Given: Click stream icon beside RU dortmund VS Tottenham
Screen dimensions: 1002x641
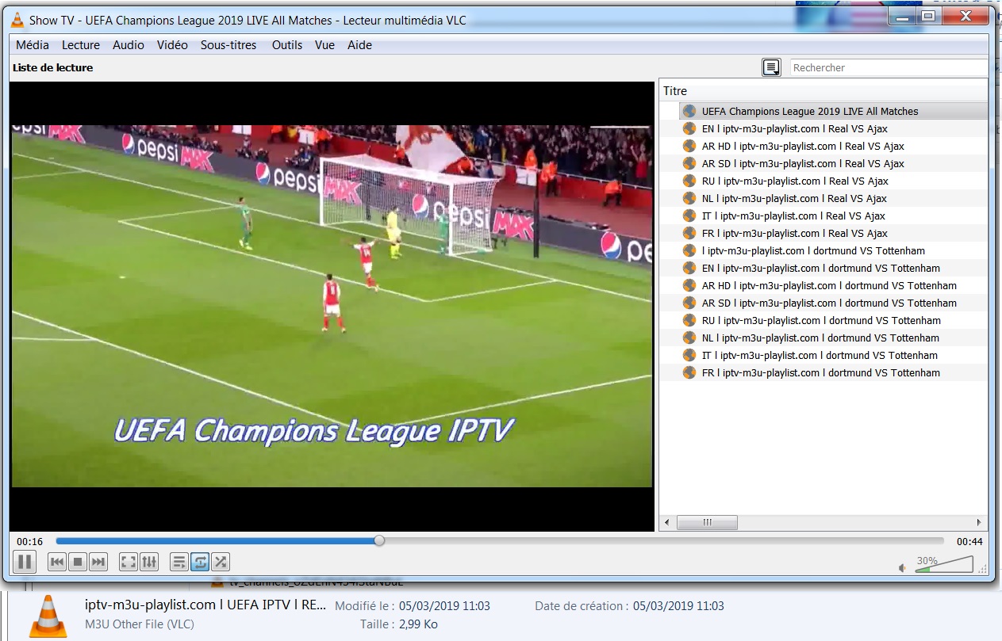Looking at the screenshot, I should point(689,320).
